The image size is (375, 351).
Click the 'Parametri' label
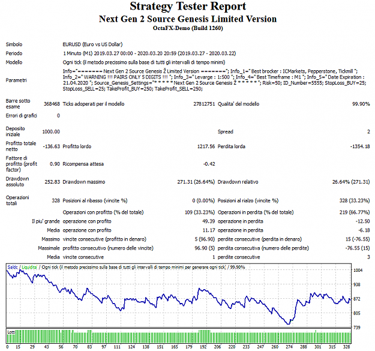pyautogui.click(x=16, y=80)
